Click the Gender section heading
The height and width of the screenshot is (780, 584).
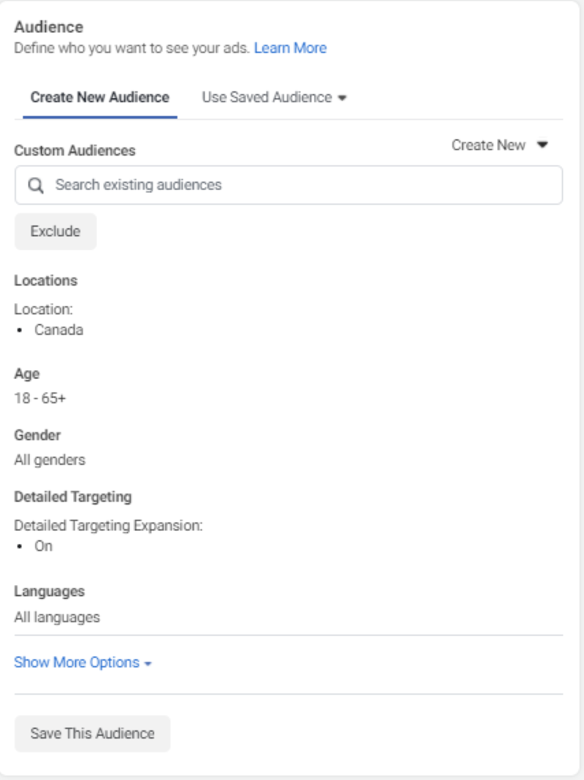click(x=37, y=435)
